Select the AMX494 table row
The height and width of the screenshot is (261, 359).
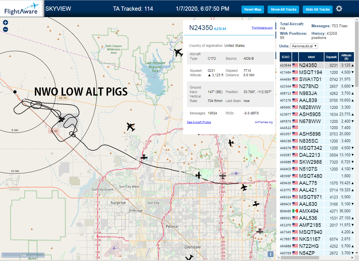tap(317, 211)
